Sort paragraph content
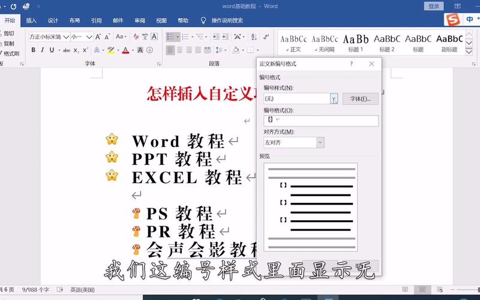 click(x=254, y=37)
